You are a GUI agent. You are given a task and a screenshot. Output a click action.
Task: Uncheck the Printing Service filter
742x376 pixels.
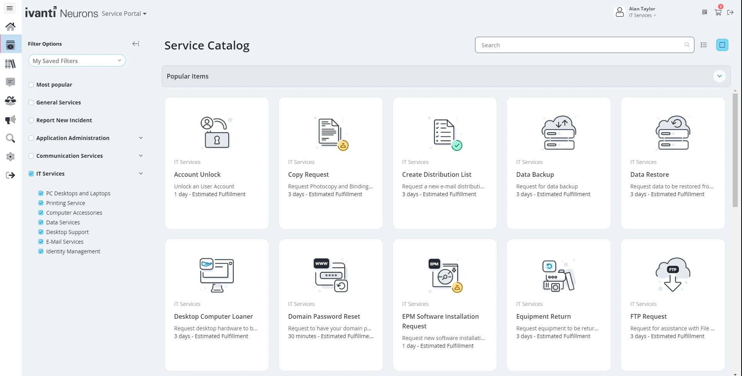point(41,203)
